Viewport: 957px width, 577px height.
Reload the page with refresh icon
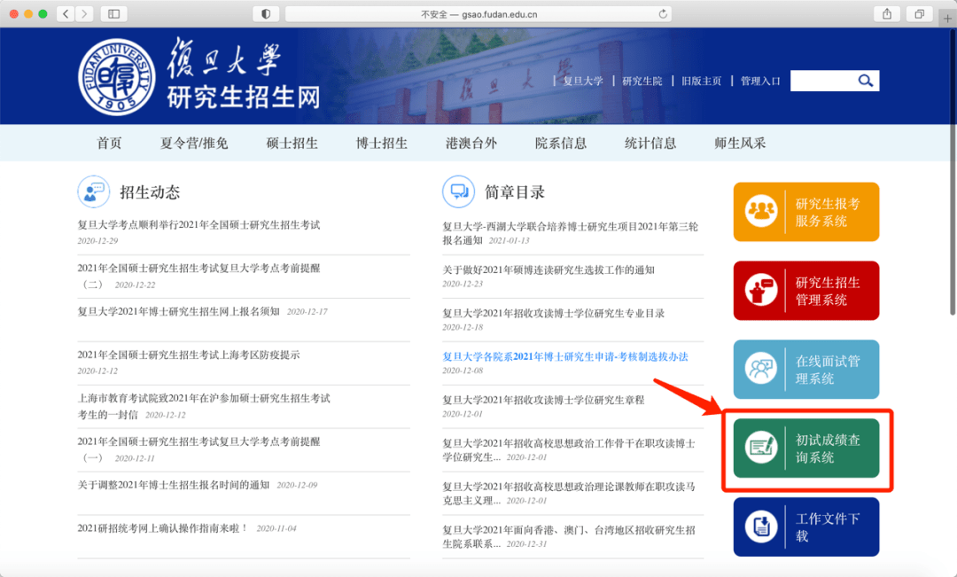663,13
